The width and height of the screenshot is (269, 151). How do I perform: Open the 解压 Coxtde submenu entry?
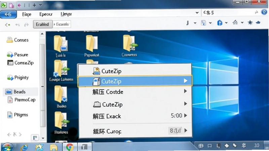click(135, 92)
